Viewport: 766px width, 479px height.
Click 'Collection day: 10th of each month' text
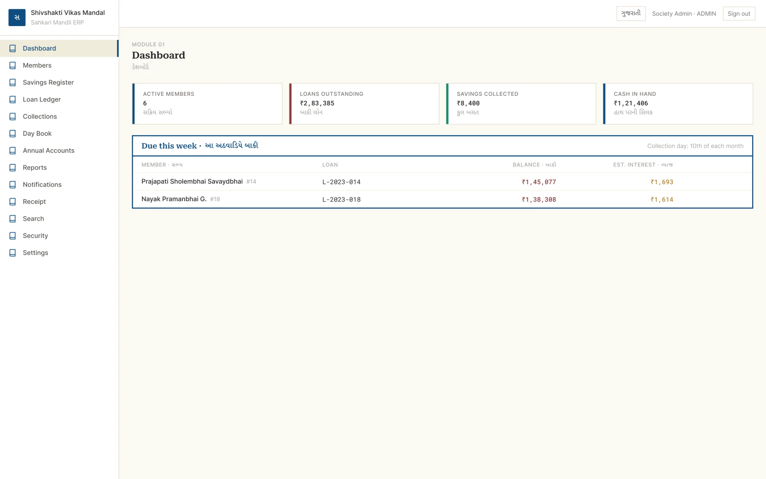pyautogui.click(x=695, y=146)
